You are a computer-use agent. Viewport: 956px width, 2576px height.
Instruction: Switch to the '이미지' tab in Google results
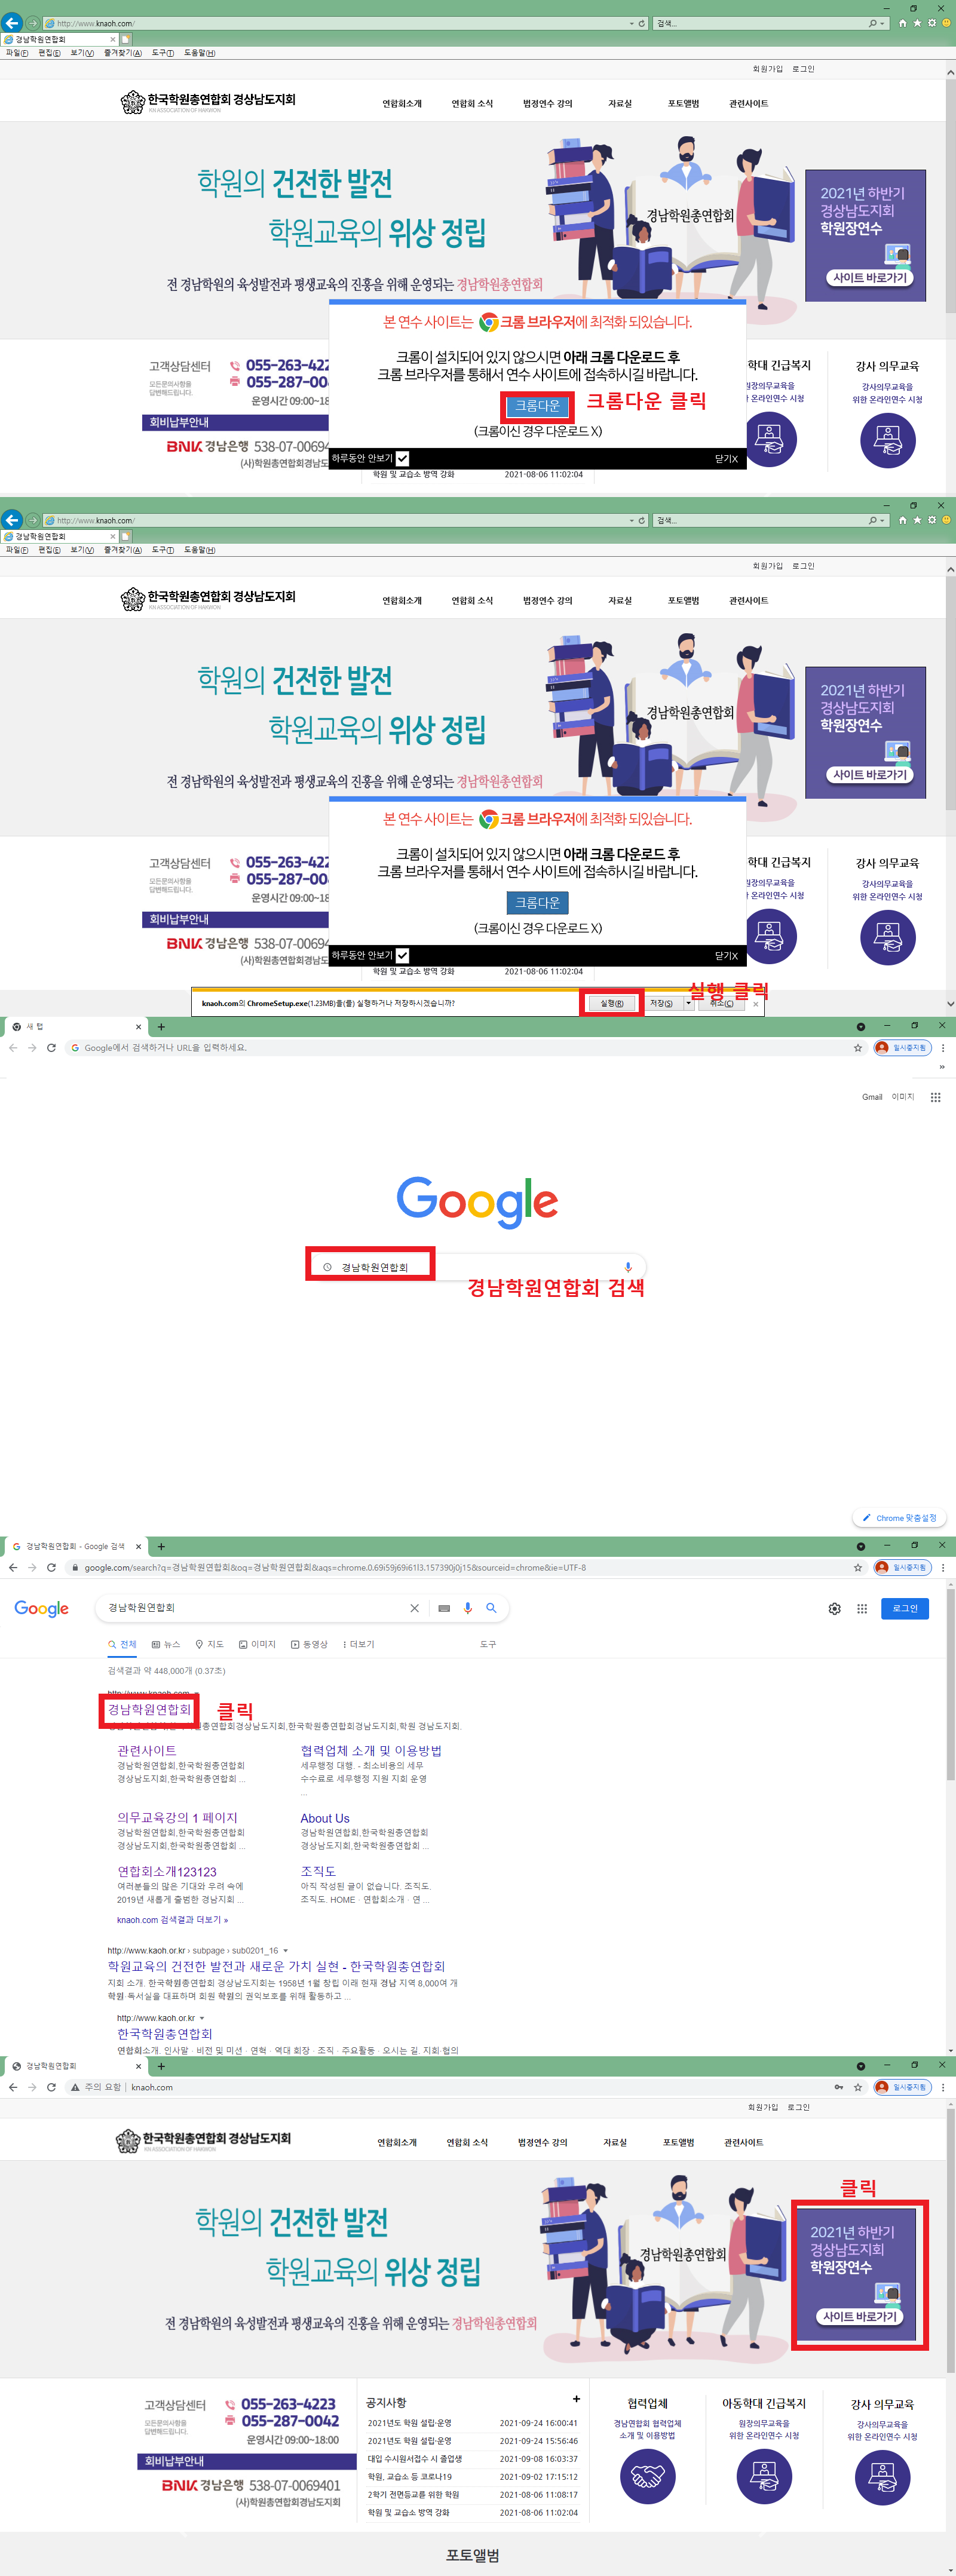[257, 1644]
